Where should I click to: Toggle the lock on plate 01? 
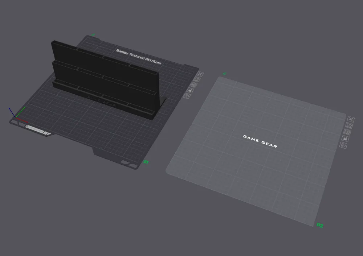tap(190, 90)
